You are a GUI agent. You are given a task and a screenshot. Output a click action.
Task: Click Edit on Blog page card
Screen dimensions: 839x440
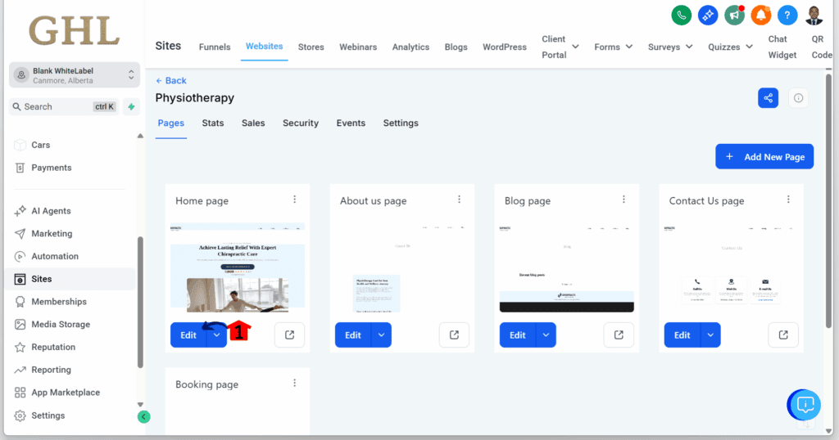click(x=518, y=334)
